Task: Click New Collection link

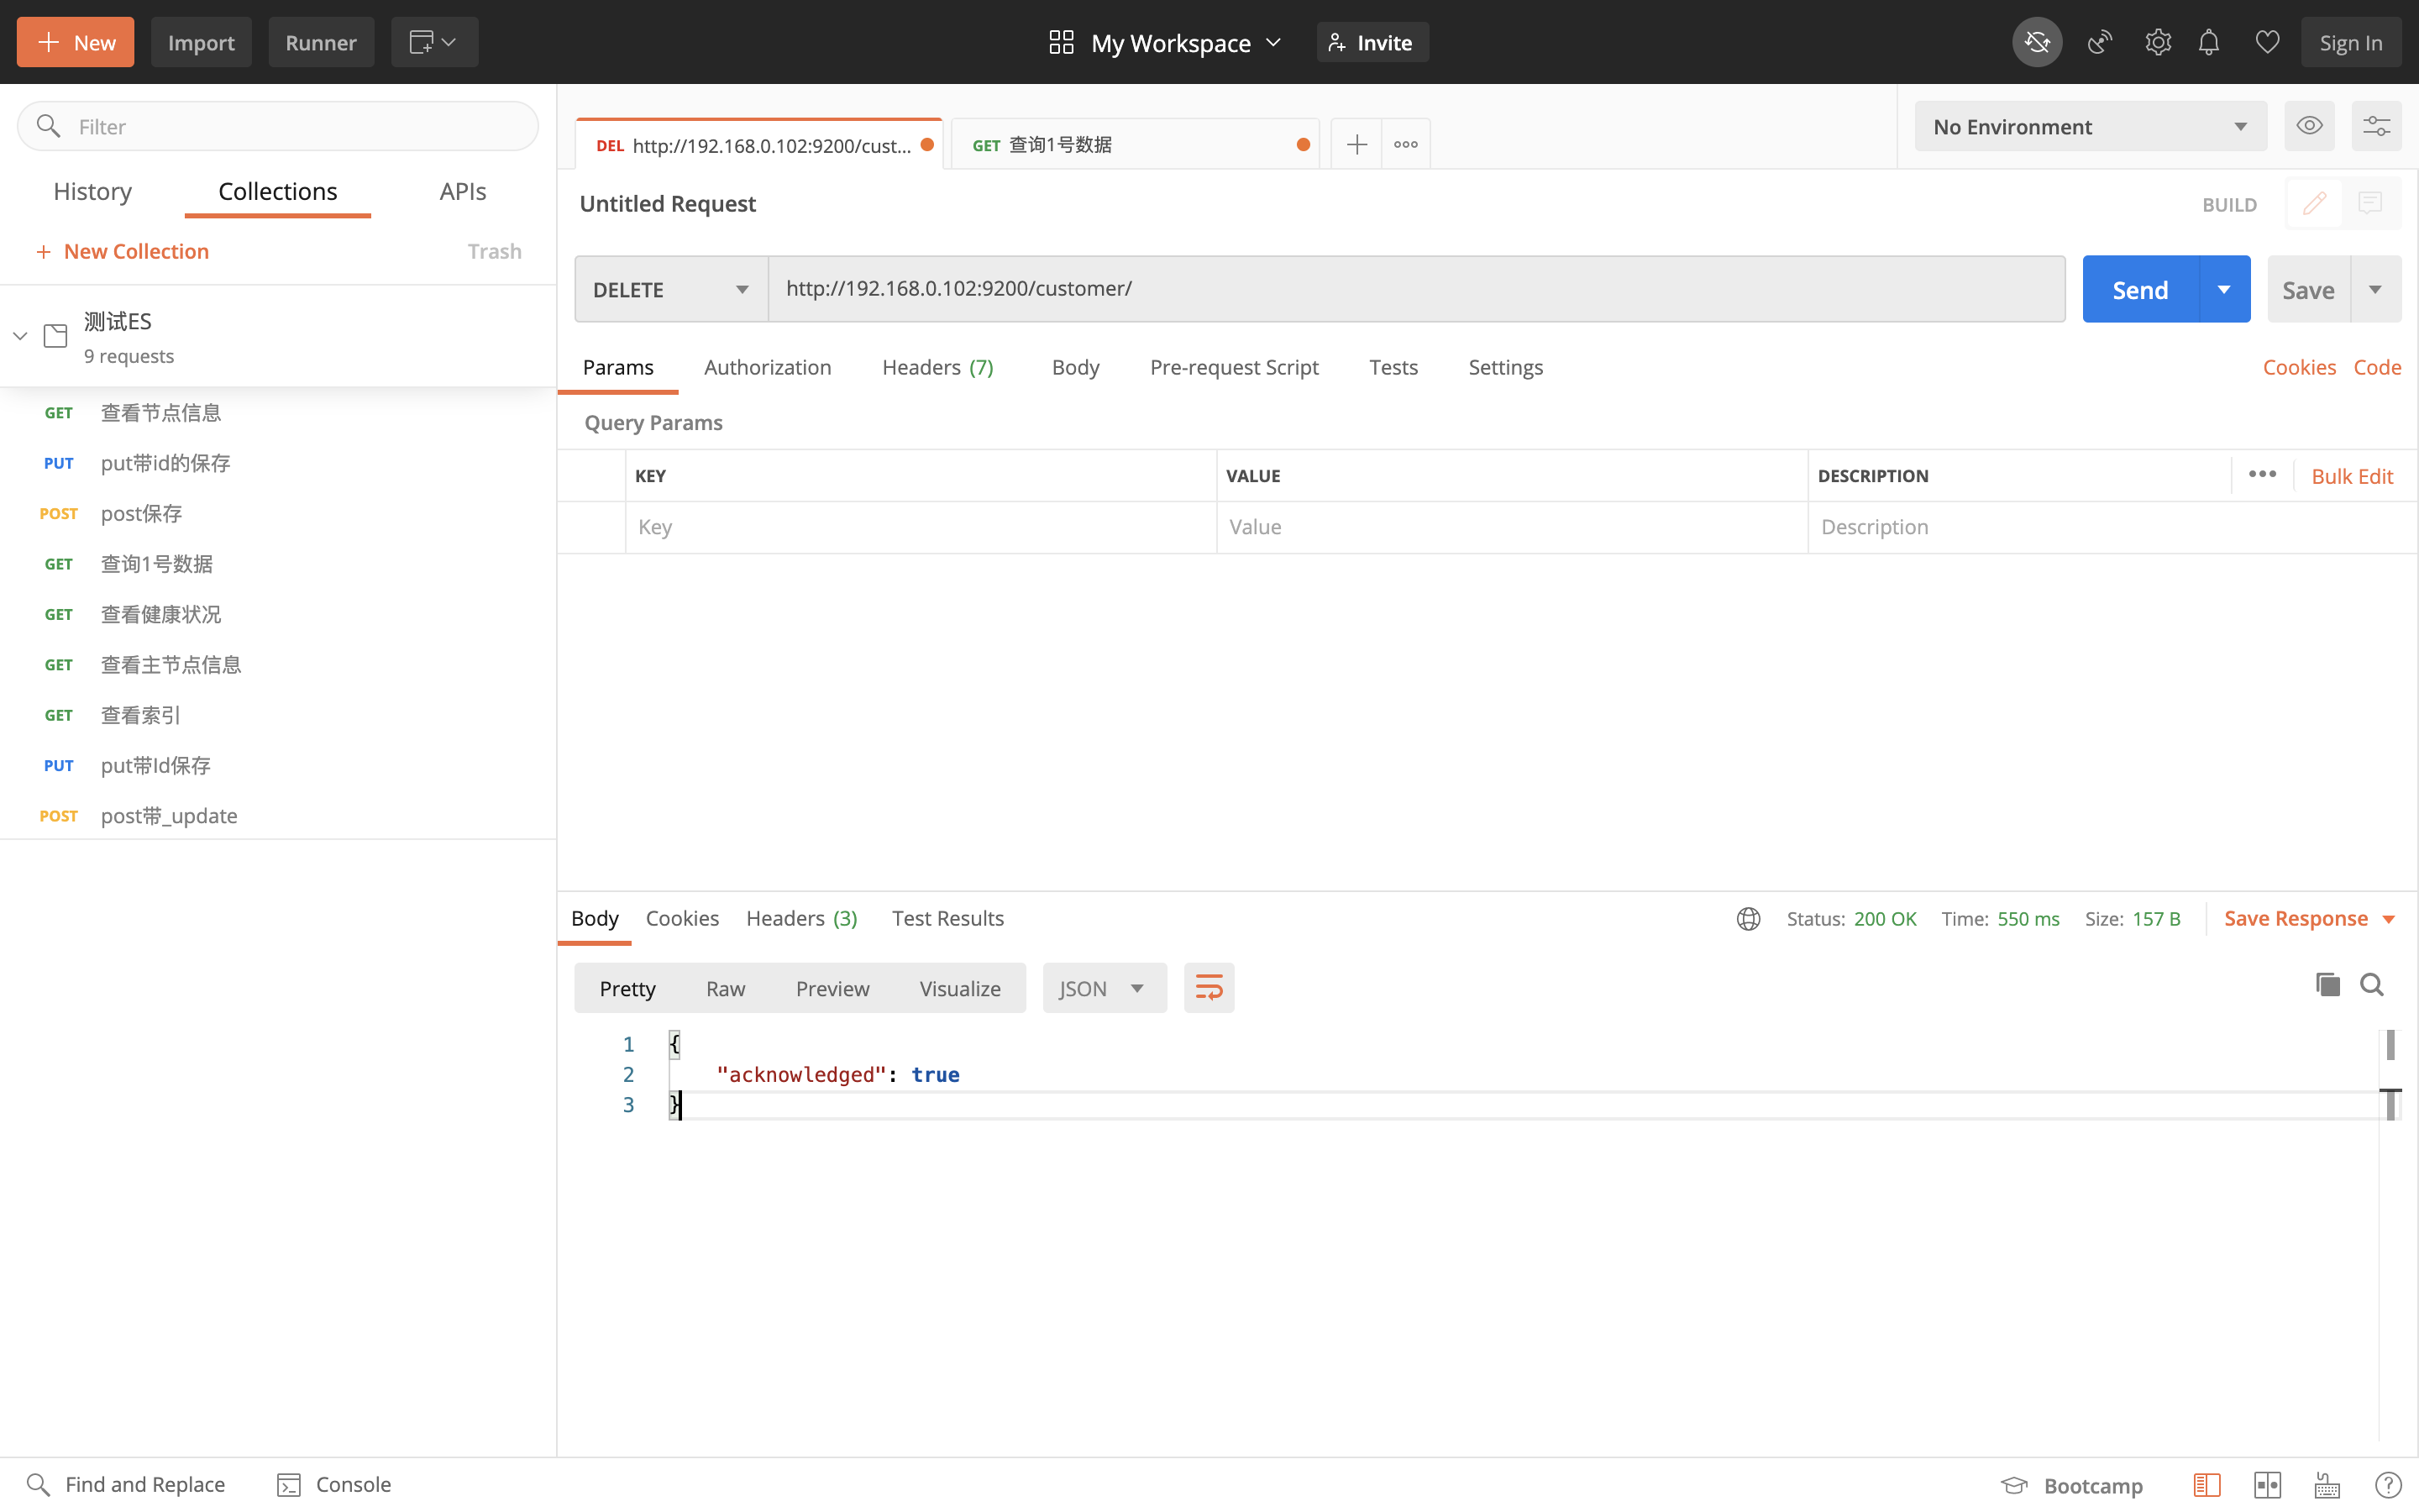Action: click(x=122, y=251)
